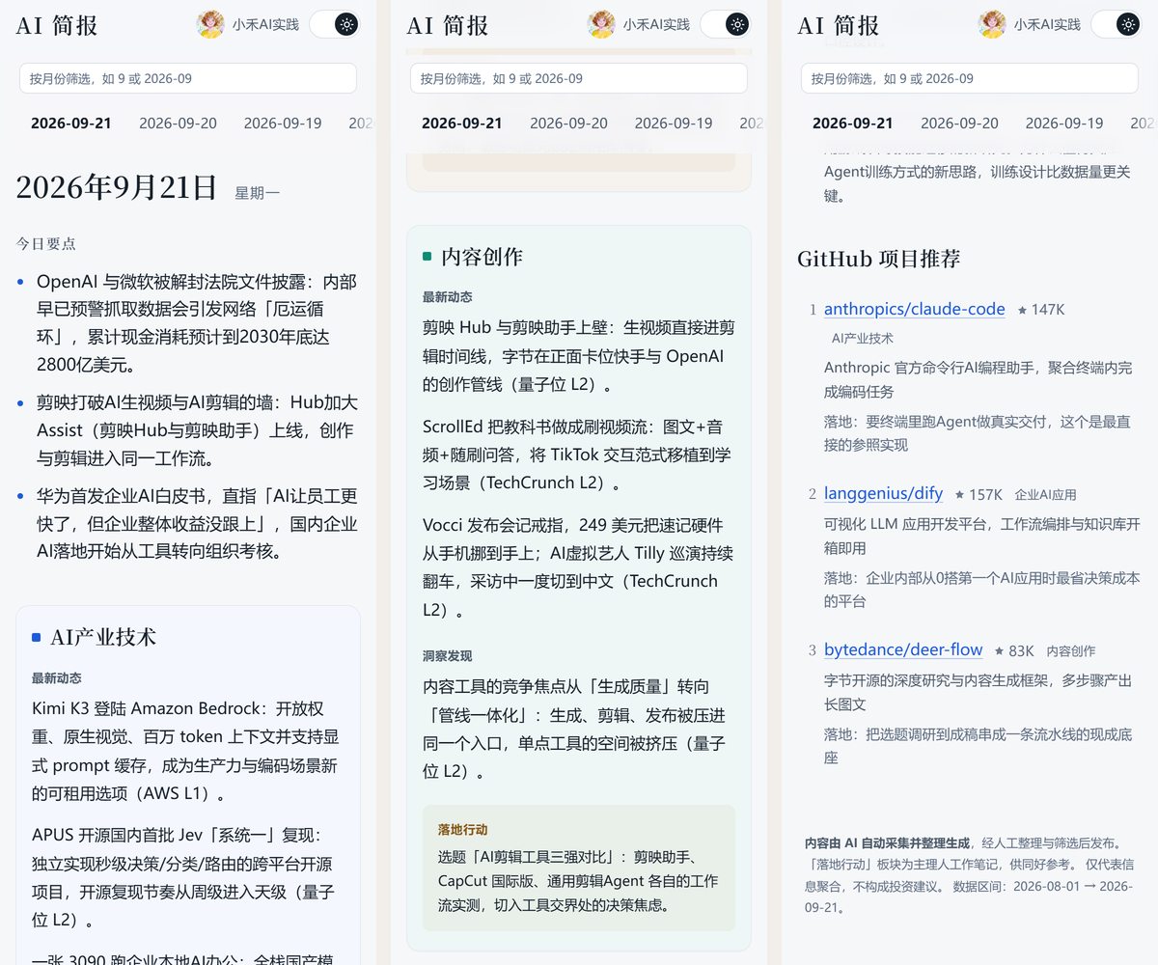Toggle the theme switch in the 内容创作 panel
1158x965 pixels.
tap(725, 25)
